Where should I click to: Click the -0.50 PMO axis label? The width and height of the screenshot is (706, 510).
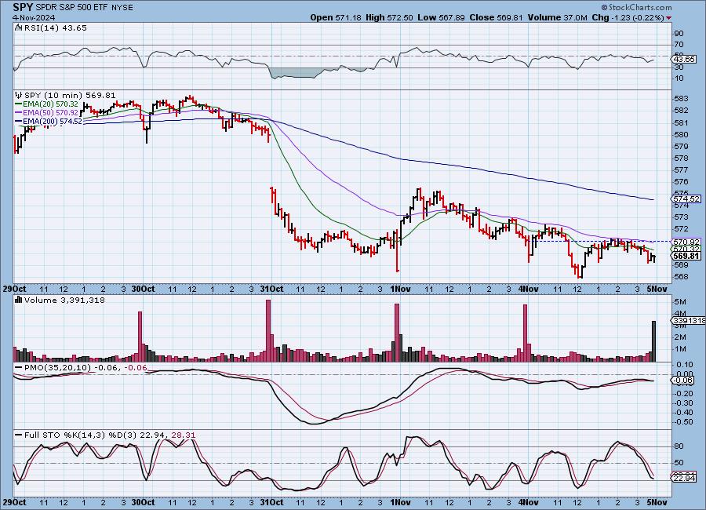point(683,422)
